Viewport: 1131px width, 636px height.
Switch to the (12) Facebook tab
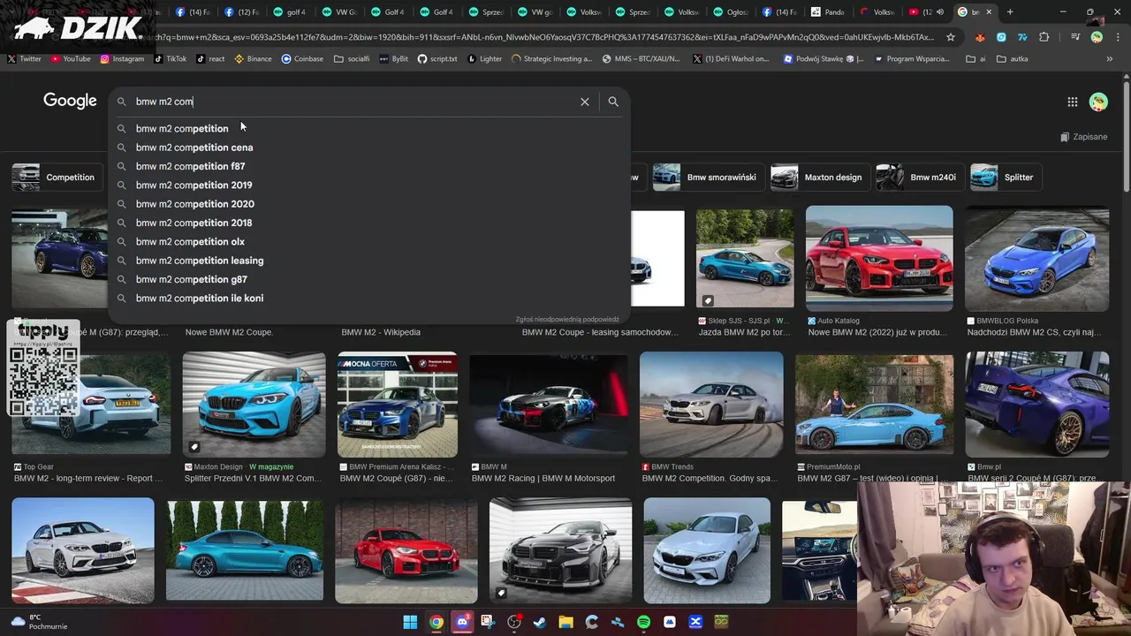(x=241, y=12)
